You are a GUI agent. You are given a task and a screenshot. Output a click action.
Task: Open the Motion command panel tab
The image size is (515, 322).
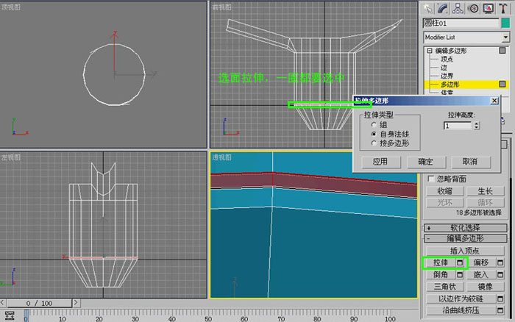point(473,9)
